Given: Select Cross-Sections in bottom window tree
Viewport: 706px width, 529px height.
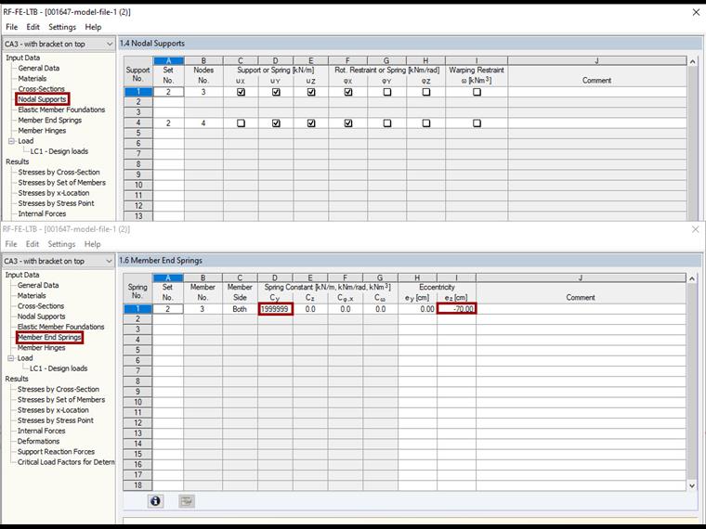Looking at the screenshot, I should click(41, 306).
